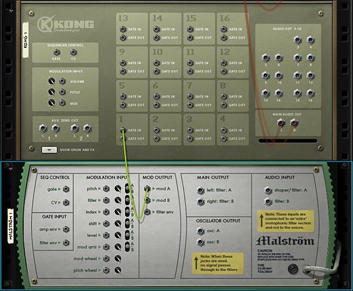Click Malström Seq Control CV jack
Image resolution: width=353 pixels, height=291 pixels.
coord(66,203)
